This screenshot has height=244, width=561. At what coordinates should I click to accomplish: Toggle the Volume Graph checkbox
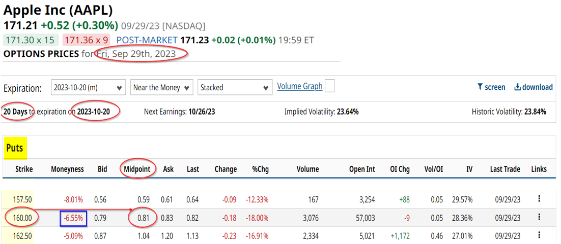330,86
